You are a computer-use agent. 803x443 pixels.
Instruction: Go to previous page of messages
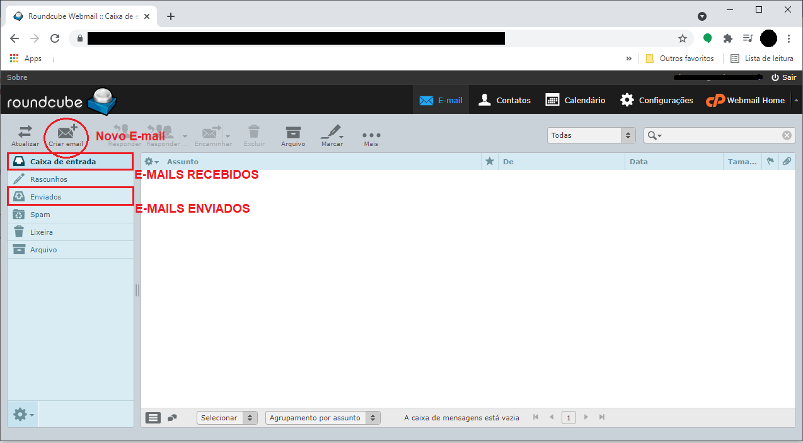(552, 417)
